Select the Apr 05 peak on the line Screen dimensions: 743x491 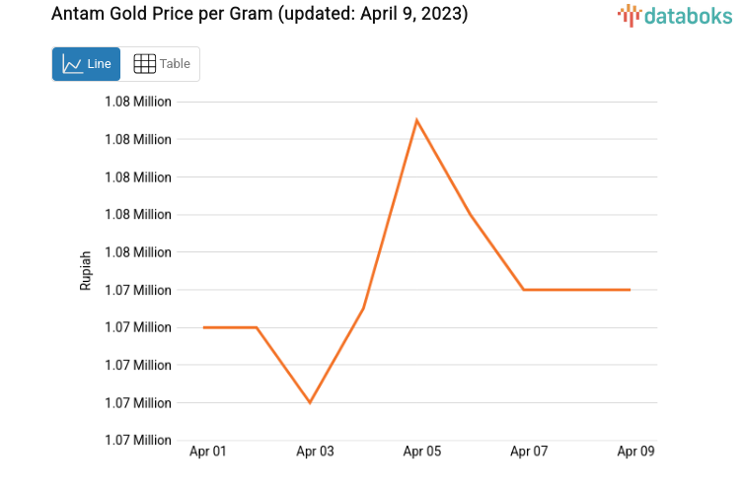[x=417, y=120]
